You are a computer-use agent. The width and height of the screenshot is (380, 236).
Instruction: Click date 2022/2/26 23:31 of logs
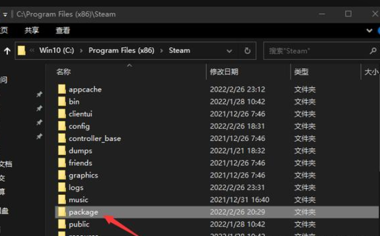click(x=238, y=188)
